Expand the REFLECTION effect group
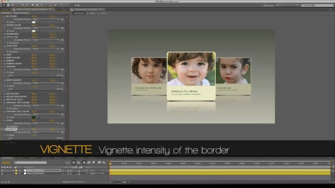Viewport: 335px width, 188px height. click(2, 93)
